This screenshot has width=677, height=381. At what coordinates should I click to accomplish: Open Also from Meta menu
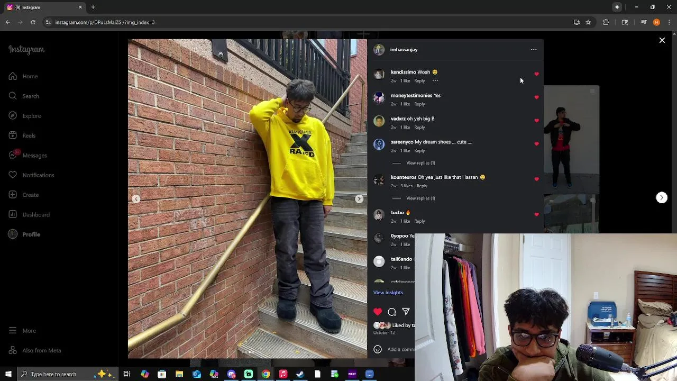tap(35, 350)
